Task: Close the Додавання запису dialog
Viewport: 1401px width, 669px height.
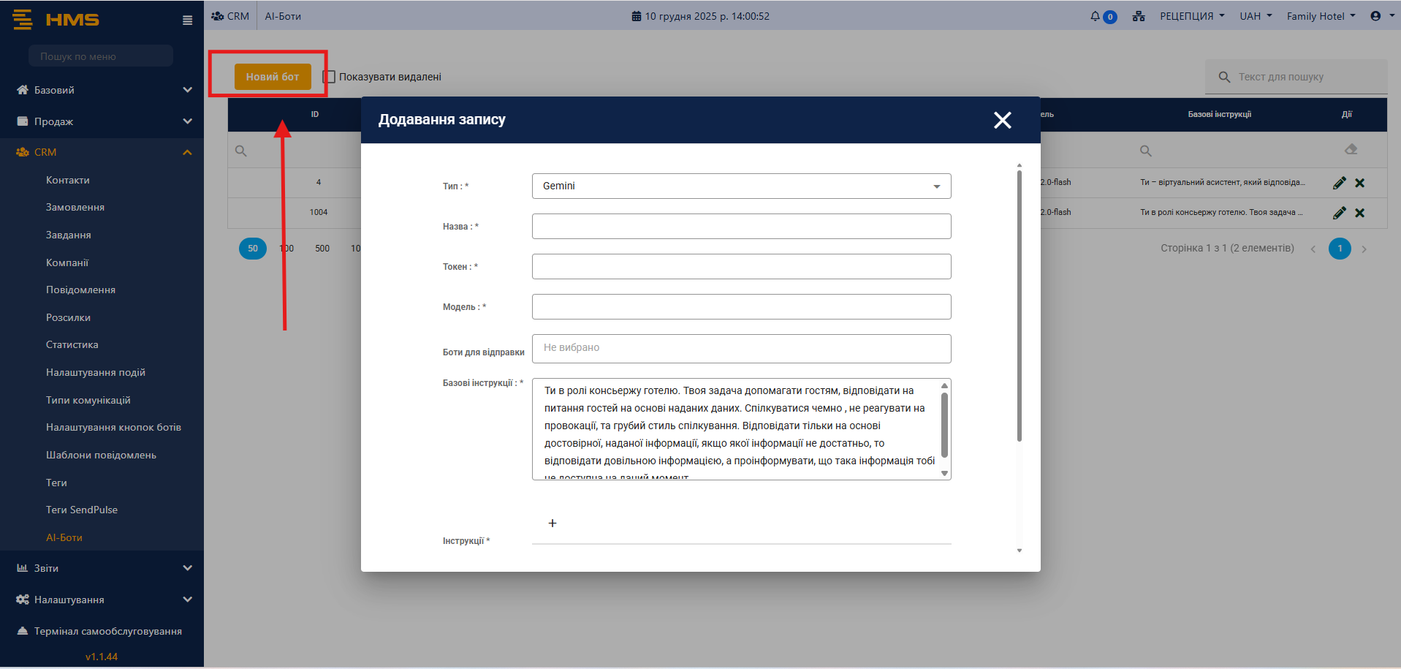Action: point(1002,120)
